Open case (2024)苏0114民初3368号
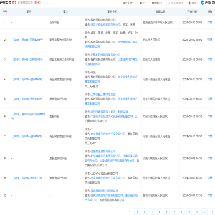This screenshot has width=215, height=215. 27,99
